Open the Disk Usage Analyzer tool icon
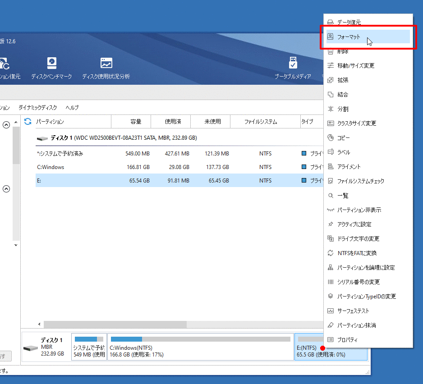The width and height of the screenshot is (423, 384). [106, 63]
